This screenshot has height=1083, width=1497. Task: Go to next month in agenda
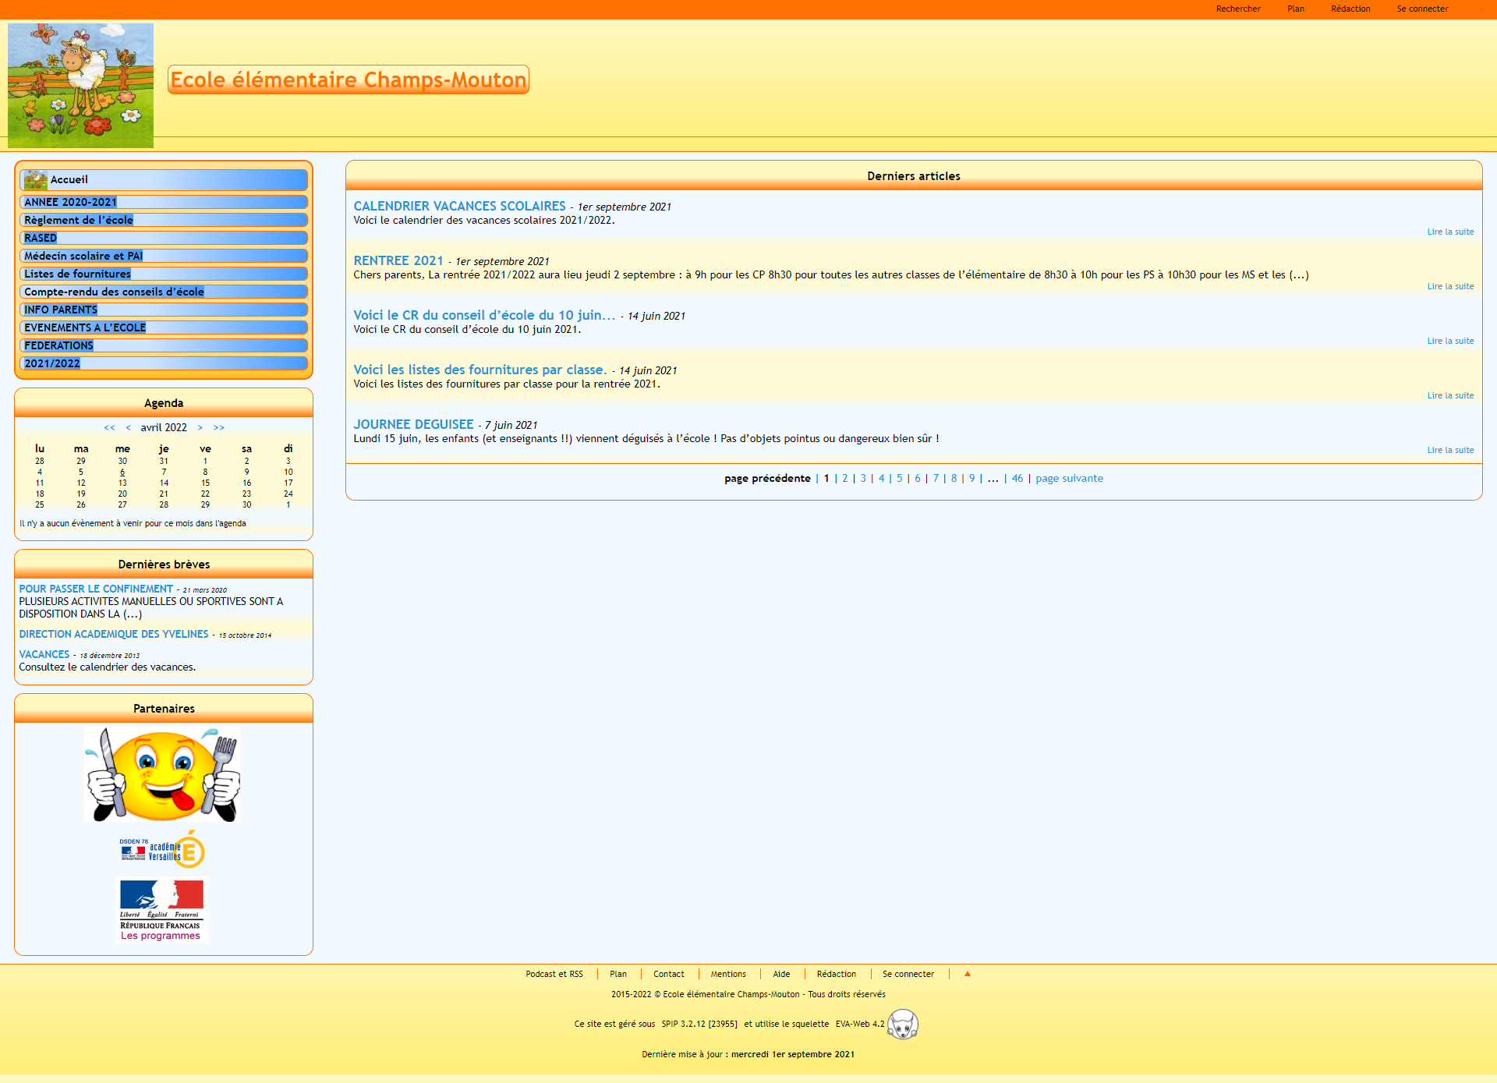coord(200,427)
